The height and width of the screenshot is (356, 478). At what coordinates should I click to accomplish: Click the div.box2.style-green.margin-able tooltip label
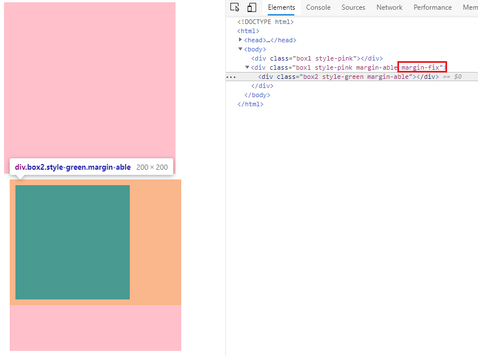point(73,167)
